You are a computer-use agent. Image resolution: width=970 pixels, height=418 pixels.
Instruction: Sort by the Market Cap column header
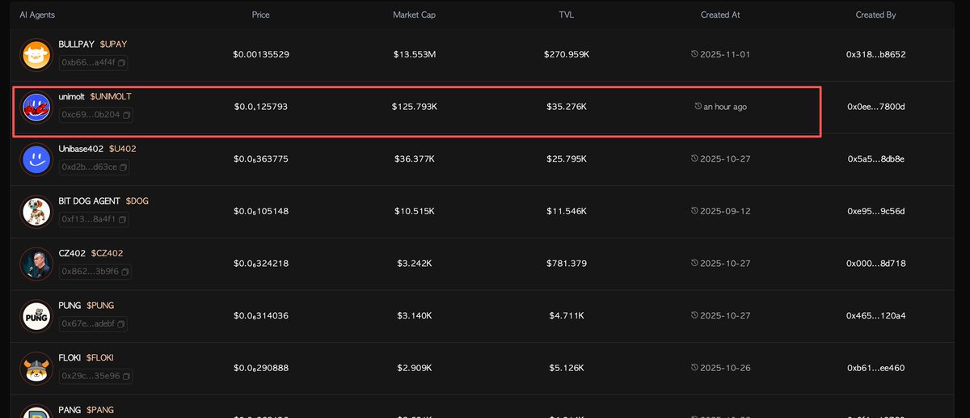click(x=412, y=15)
